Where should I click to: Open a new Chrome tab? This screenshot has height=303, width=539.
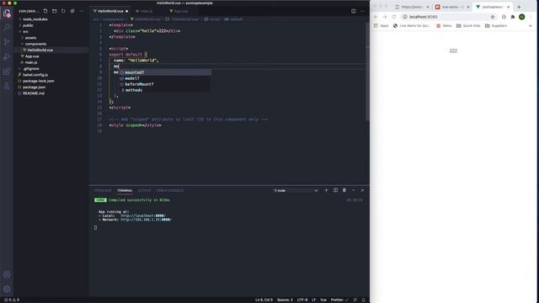point(519,7)
